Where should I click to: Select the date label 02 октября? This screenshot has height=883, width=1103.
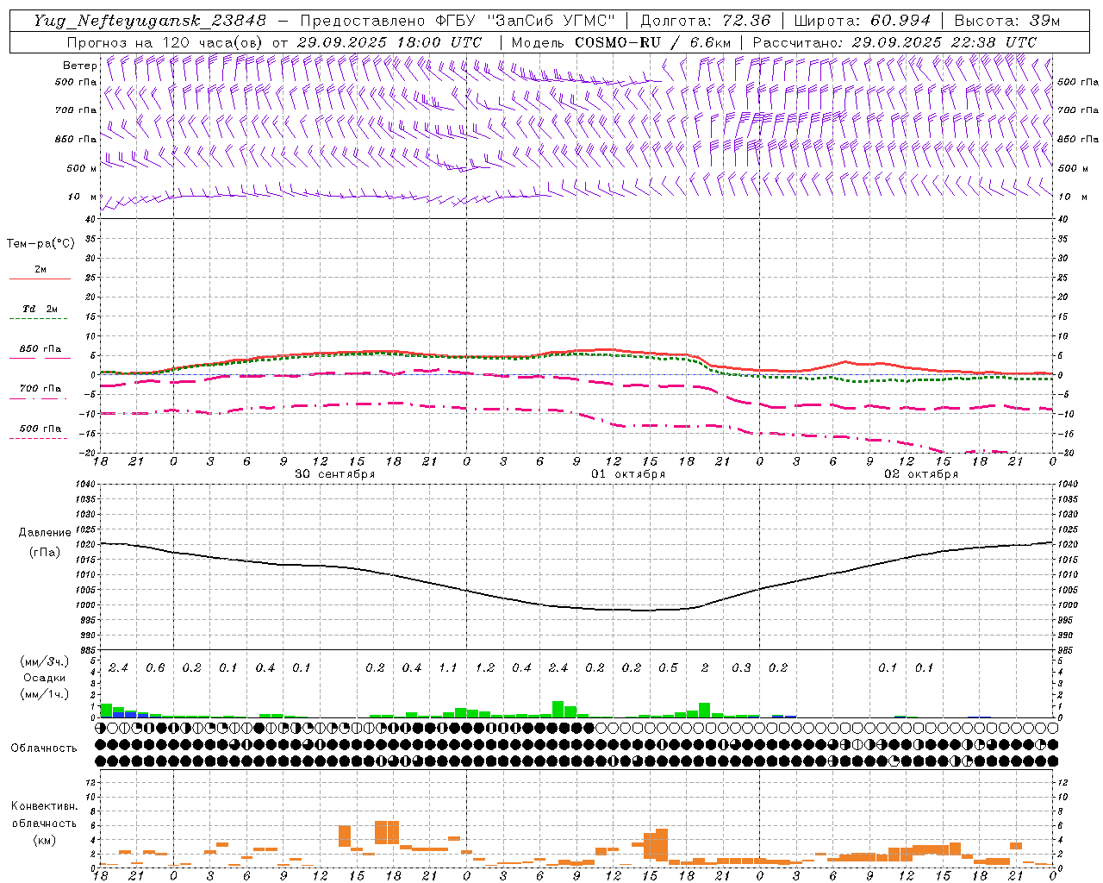(921, 474)
